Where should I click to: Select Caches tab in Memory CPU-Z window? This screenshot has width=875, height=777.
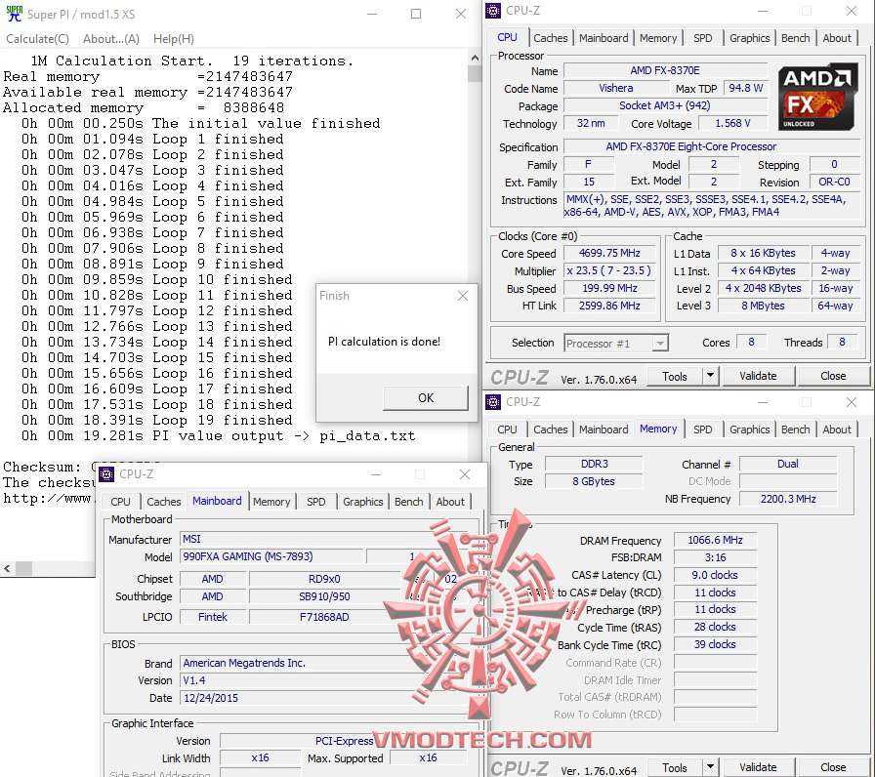(550, 429)
